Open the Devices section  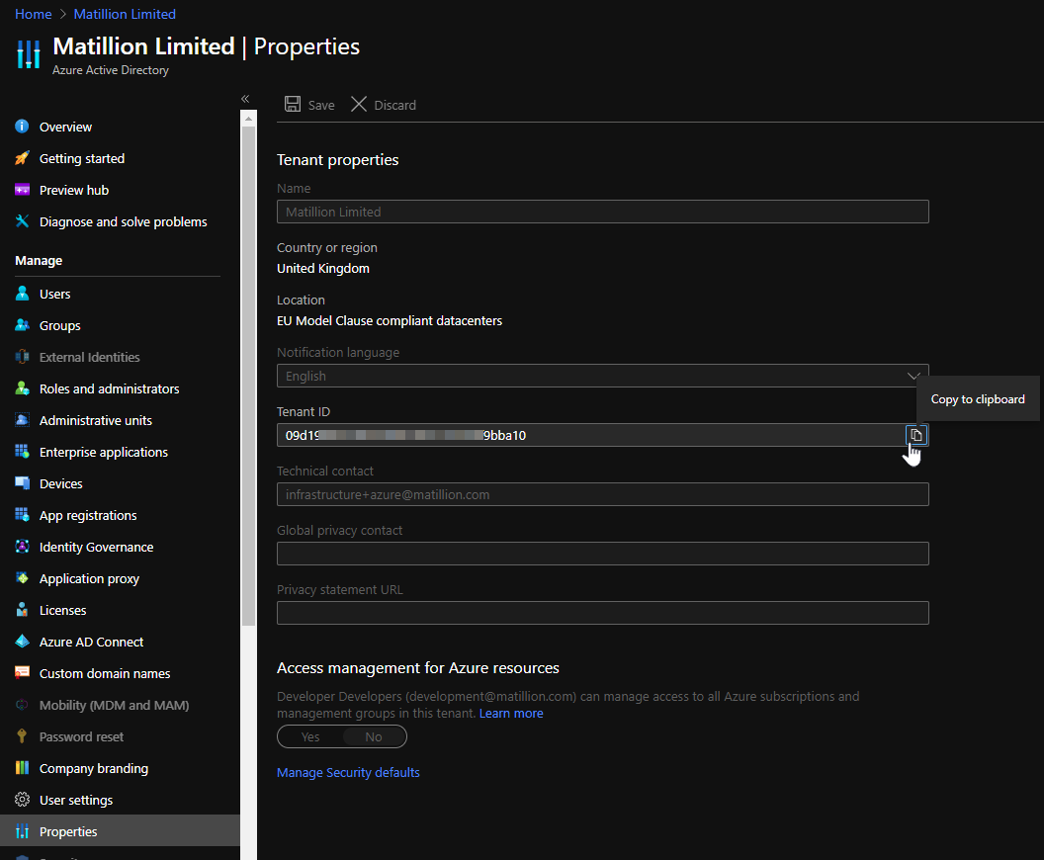(60, 484)
